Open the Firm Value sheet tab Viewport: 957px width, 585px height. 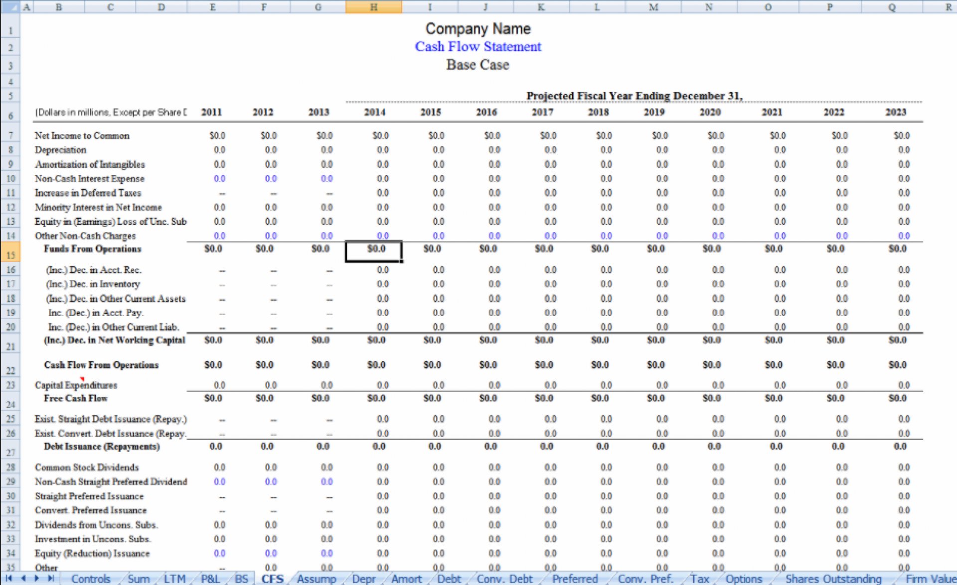(x=930, y=579)
